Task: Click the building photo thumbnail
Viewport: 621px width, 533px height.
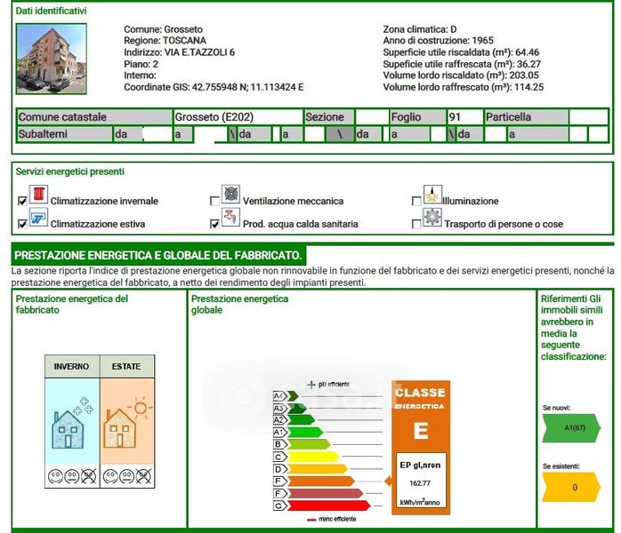Action: (52, 59)
